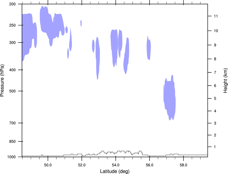Click the 'Latitude (deg)' axis title
The height and width of the screenshot is (174, 228).
pyautogui.click(x=115, y=171)
